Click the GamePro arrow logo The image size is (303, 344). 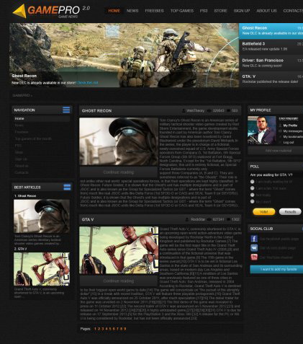(x=19, y=11)
